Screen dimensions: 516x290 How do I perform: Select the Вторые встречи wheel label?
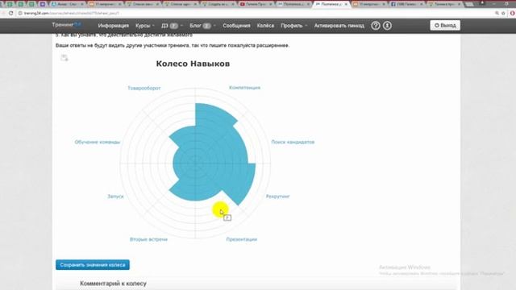[148, 239]
